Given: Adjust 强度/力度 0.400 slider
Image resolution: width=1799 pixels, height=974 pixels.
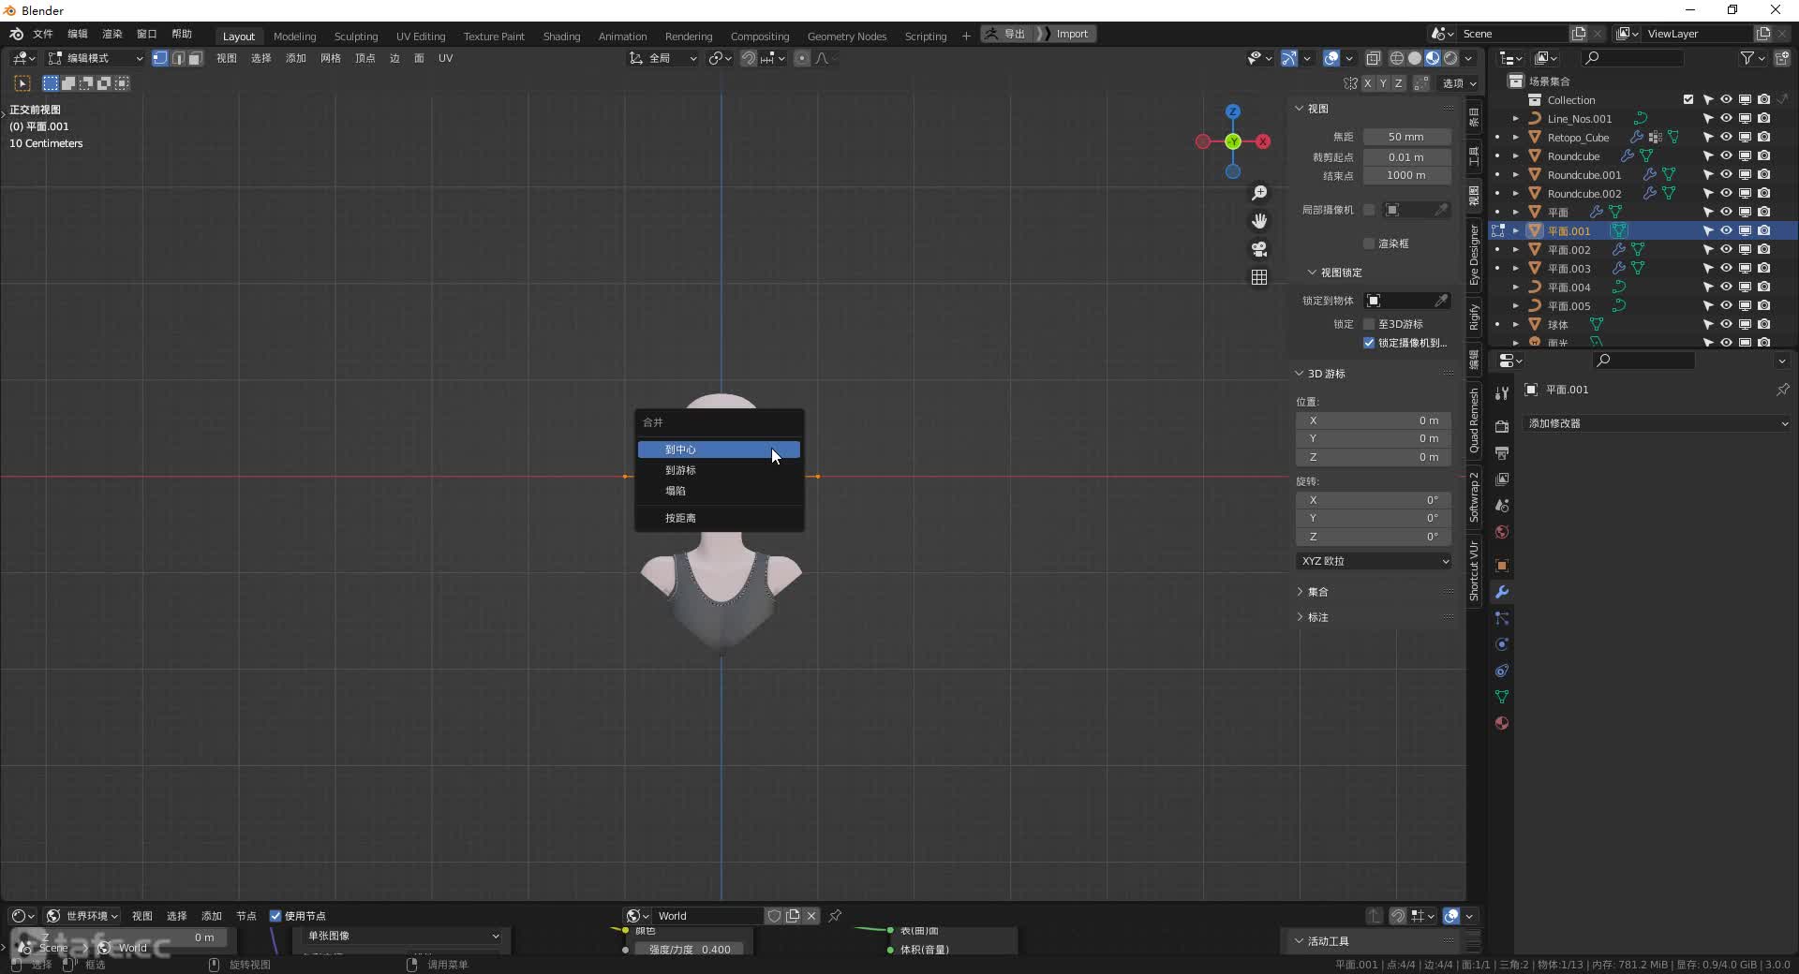Looking at the screenshot, I should (690, 950).
